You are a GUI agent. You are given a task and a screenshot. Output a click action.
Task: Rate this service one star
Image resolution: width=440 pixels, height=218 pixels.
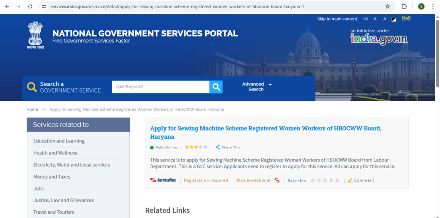313,181
